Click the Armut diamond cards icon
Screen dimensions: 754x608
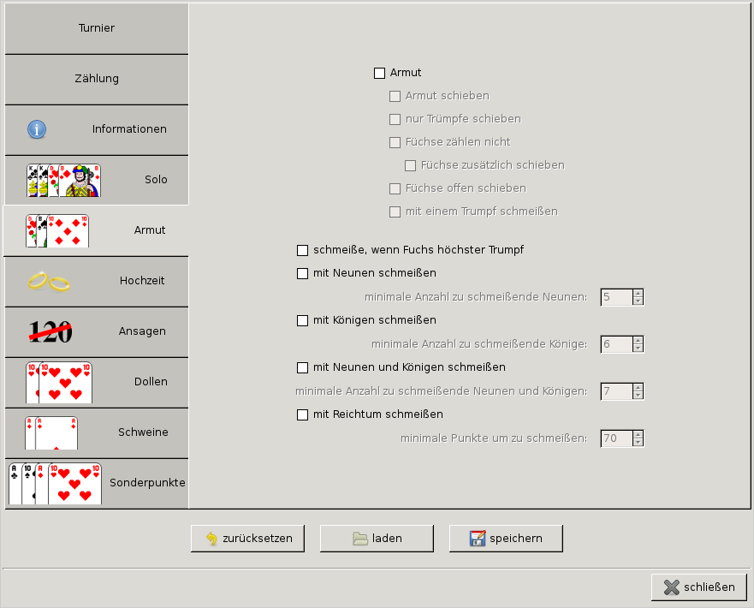click(x=57, y=230)
